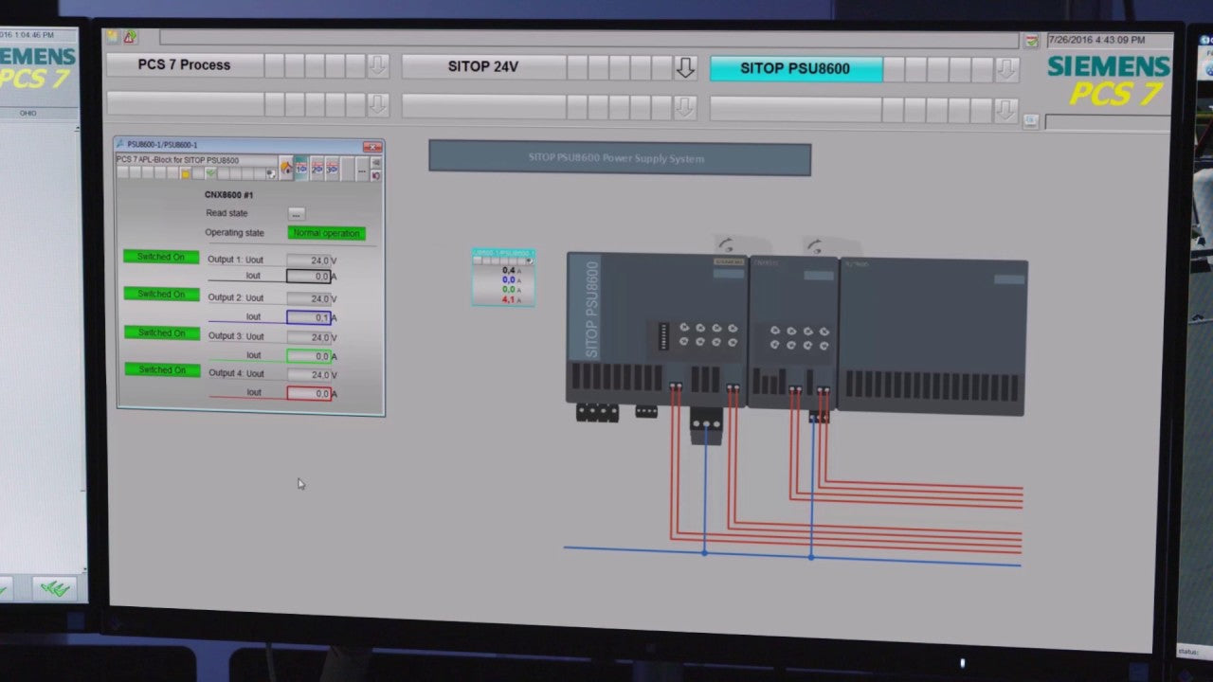This screenshot has height=682, width=1213.
Task: Click the Output 1 Iout value field
Action: (309, 277)
